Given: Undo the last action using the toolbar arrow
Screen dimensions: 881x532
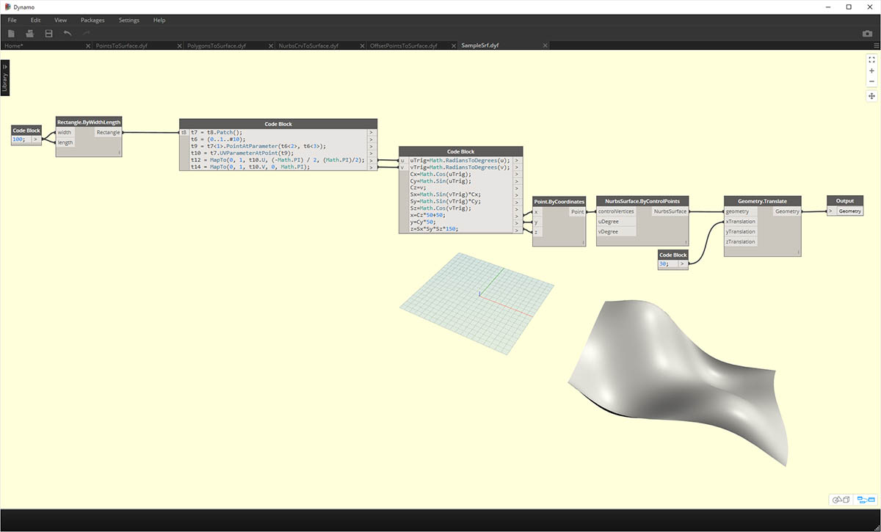Looking at the screenshot, I should (68, 34).
